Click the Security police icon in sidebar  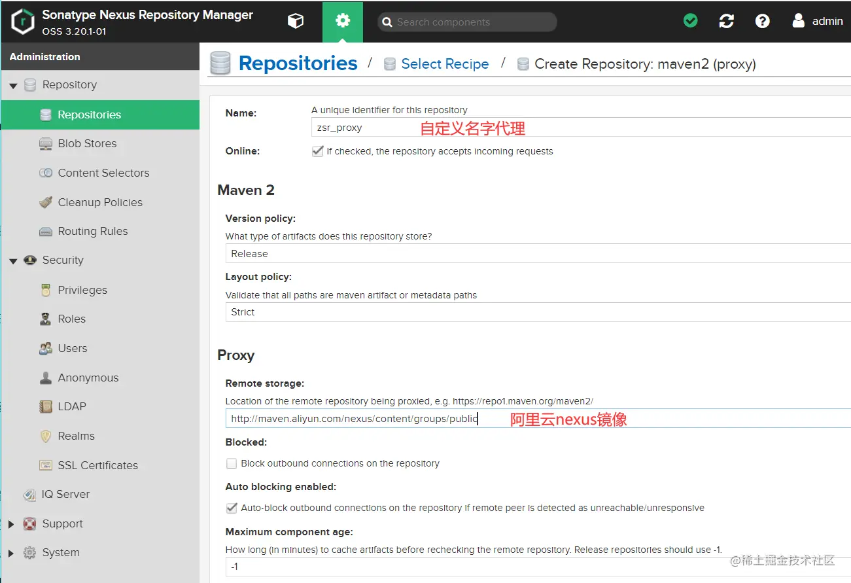[x=29, y=260]
